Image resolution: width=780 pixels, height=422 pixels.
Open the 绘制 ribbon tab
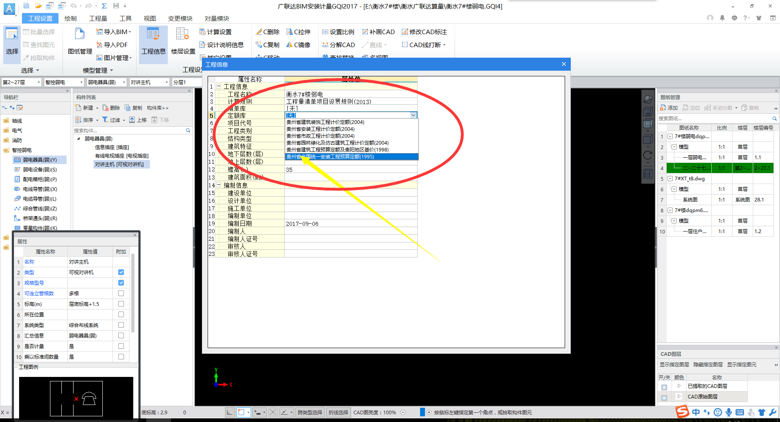(70, 18)
